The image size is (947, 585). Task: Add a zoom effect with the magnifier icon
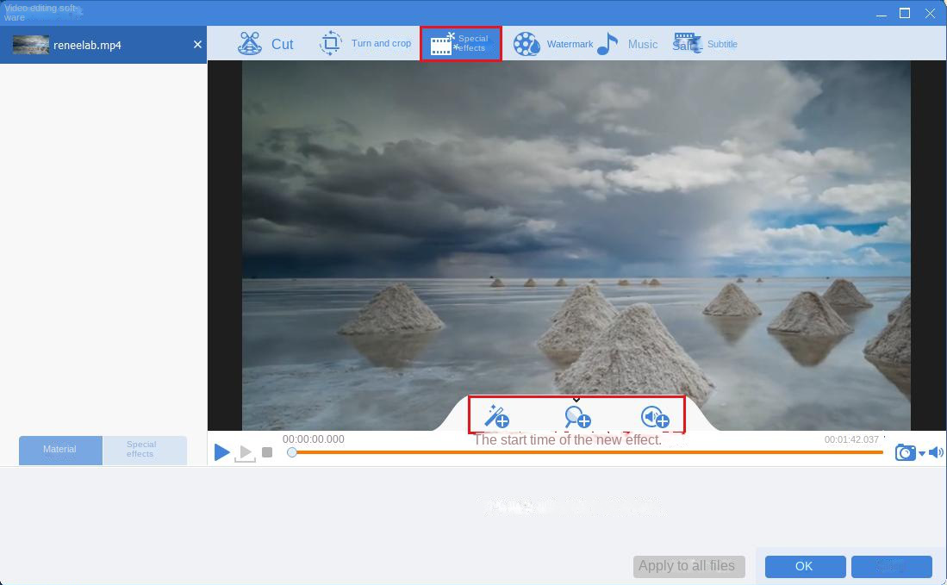coord(576,417)
